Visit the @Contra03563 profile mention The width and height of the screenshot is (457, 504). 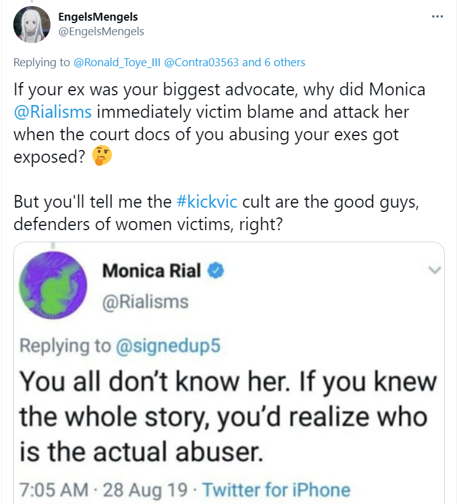[x=201, y=63]
